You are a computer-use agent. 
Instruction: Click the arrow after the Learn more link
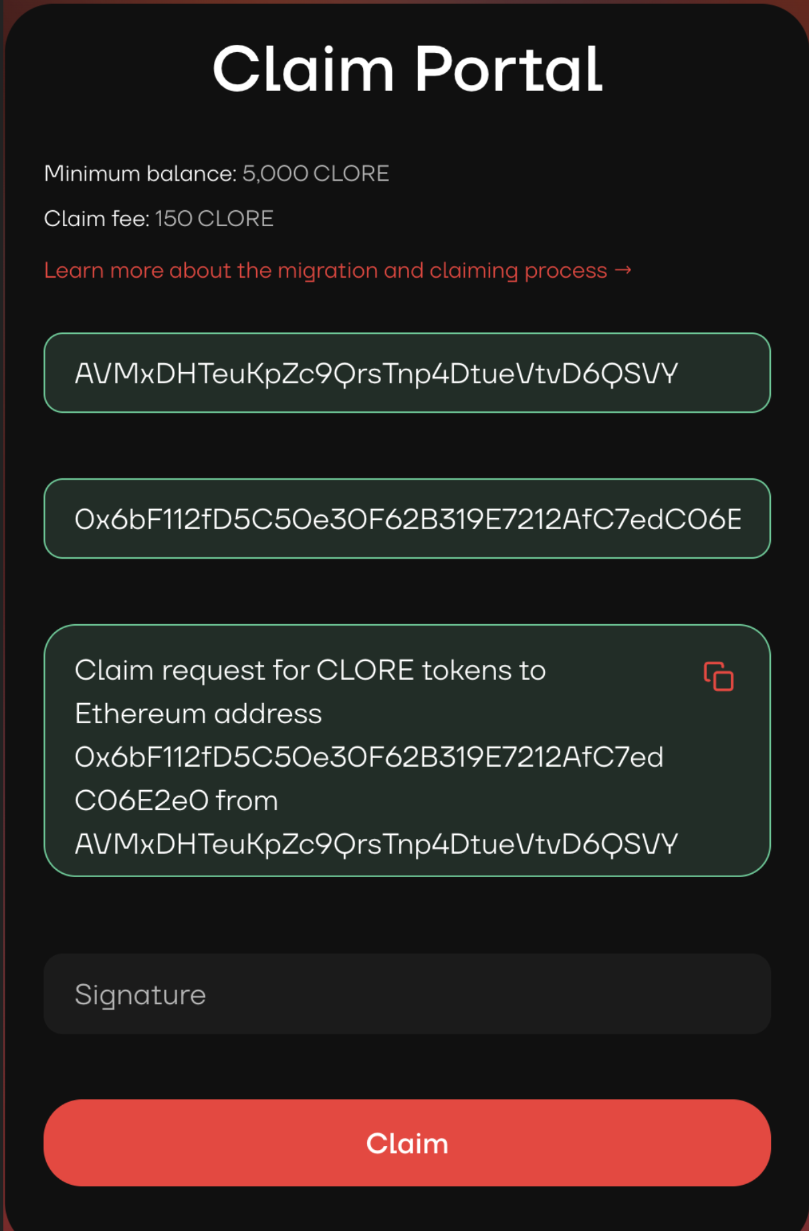tap(623, 270)
